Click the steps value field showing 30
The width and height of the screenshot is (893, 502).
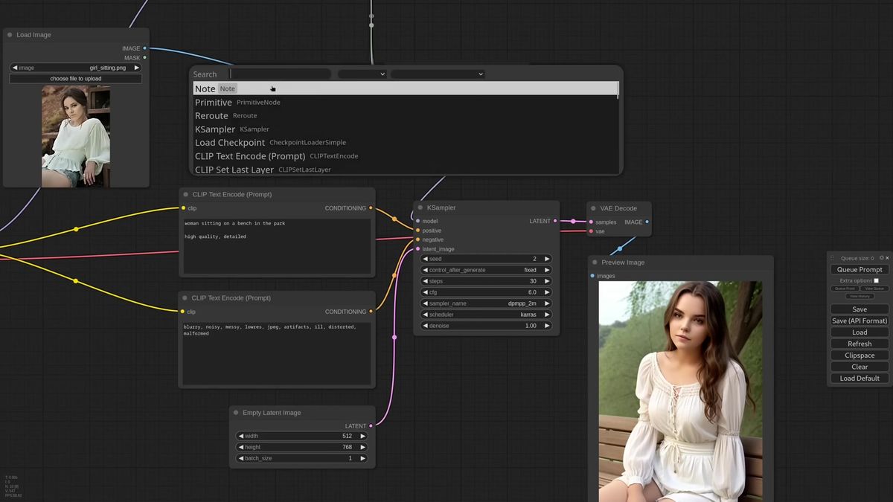[487, 281]
